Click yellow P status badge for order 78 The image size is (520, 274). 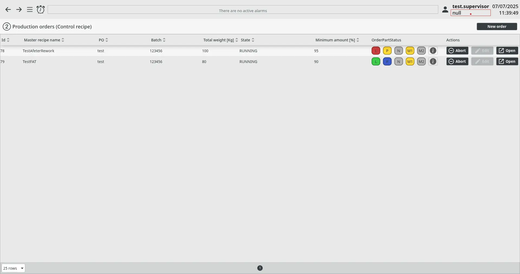point(387,51)
